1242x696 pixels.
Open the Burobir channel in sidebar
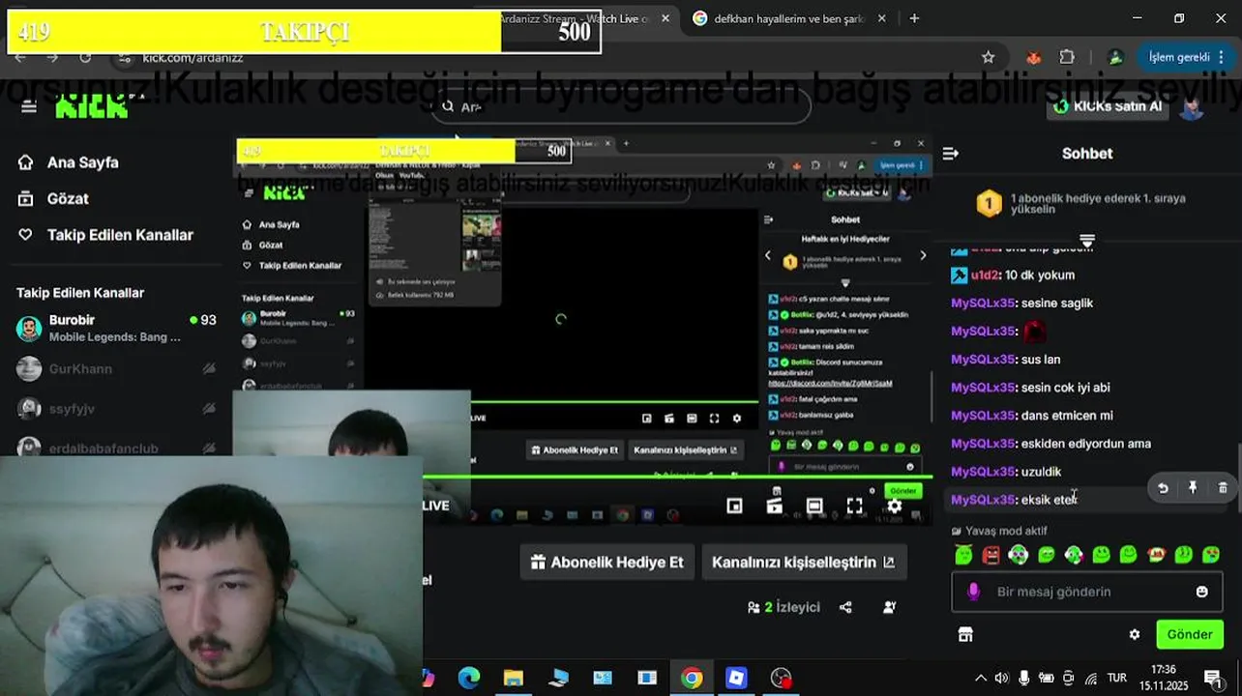pos(116,329)
